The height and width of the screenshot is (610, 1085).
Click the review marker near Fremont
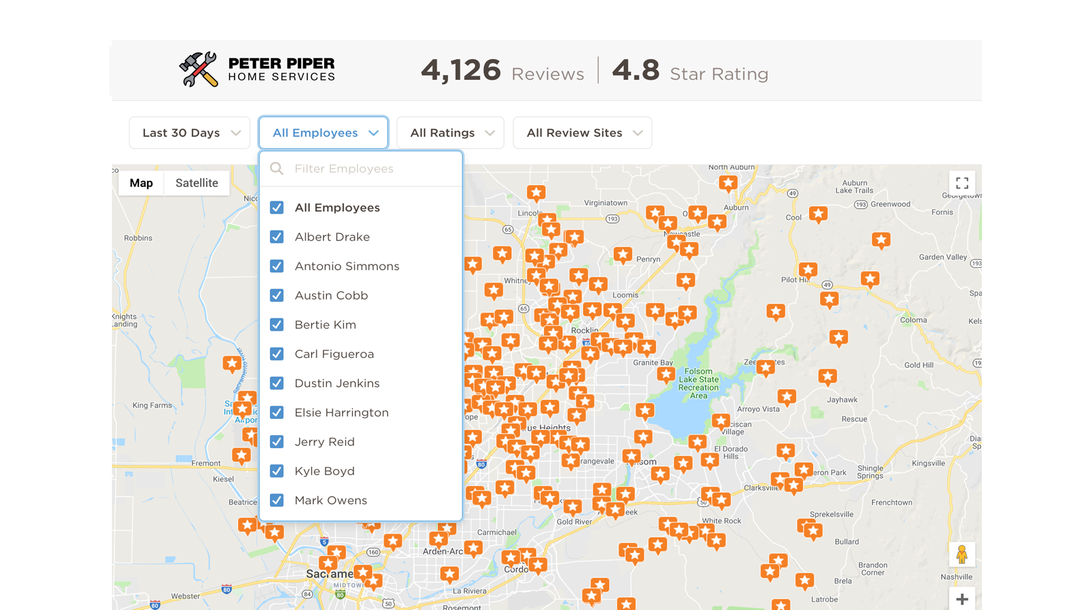click(241, 455)
